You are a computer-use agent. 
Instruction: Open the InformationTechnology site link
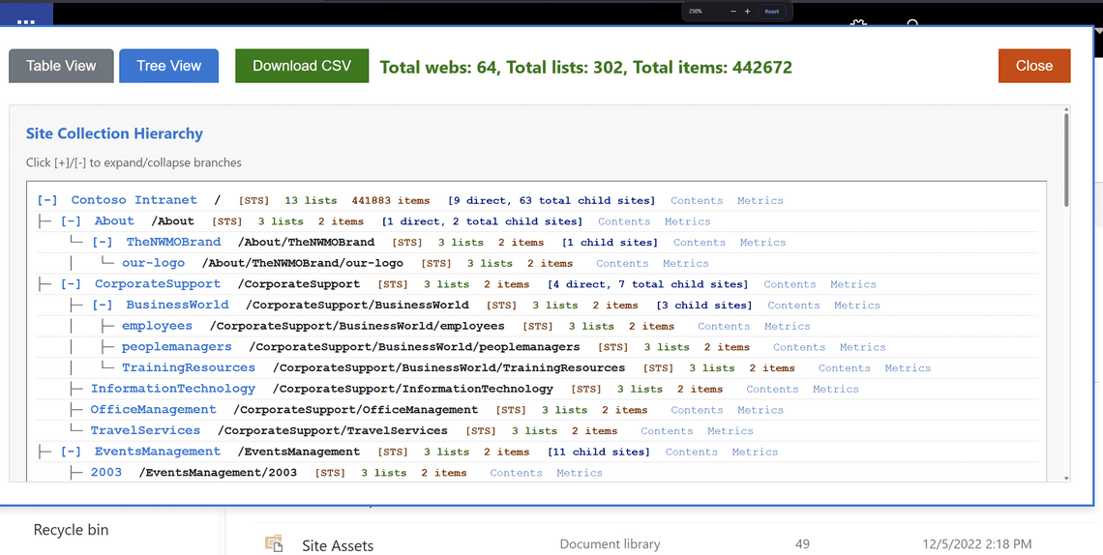point(173,390)
